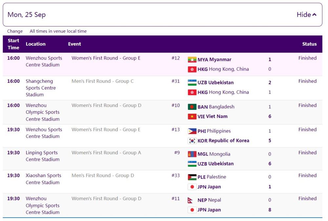The width and height of the screenshot is (328, 221).
Task: Collapse the schedule with the Hide chevron
Action: [306, 15]
